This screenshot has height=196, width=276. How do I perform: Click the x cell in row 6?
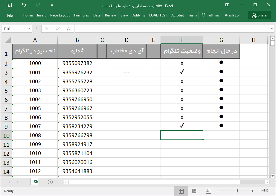(182, 99)
